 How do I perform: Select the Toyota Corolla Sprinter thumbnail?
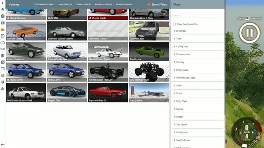(x=67, y=51)
